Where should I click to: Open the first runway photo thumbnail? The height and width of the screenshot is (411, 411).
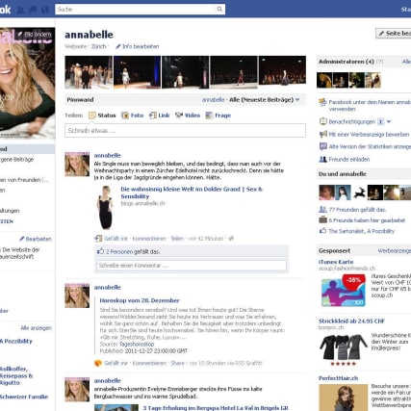click(89, 72)
